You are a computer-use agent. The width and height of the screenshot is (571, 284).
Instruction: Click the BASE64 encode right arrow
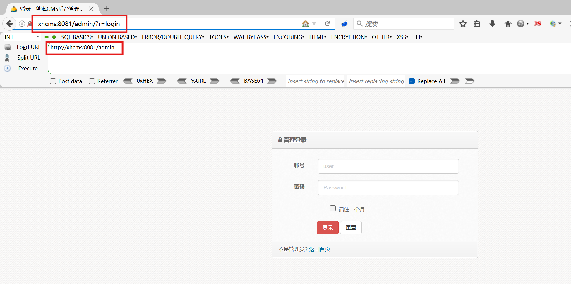[x=272, y=81]
